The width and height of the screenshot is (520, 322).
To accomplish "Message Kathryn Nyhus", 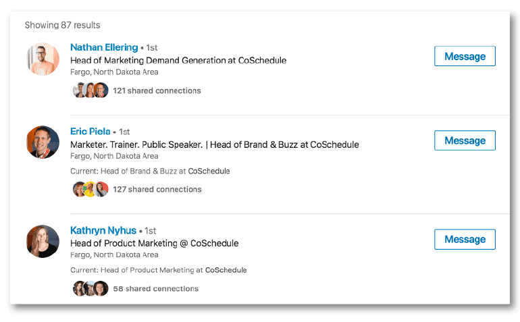I will click(x=465, y=240).
